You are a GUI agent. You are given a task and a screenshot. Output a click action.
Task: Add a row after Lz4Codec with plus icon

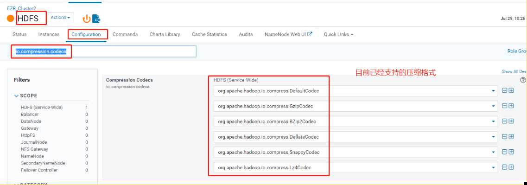(511, 167)
